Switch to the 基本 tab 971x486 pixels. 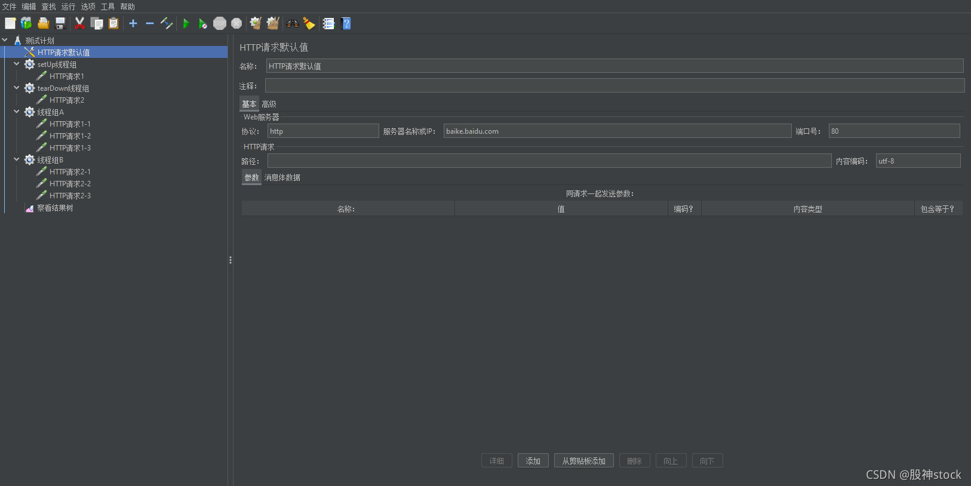coord(249,104)
